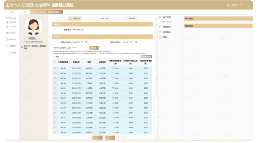
Task: Collapse the 申请信息 section chevron
Action: pos(150,36)
